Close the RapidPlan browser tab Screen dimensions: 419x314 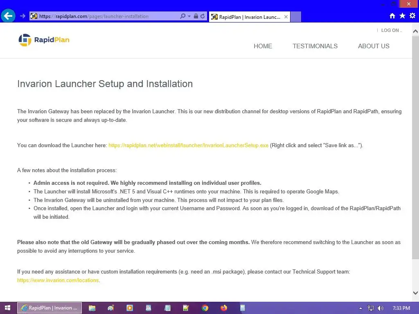click(286, 17)
